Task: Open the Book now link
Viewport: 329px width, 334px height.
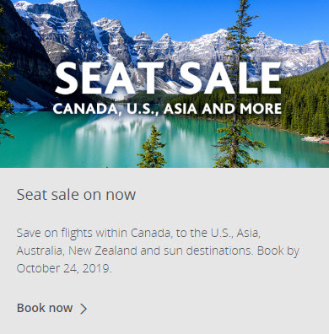Action: [52, 308]
